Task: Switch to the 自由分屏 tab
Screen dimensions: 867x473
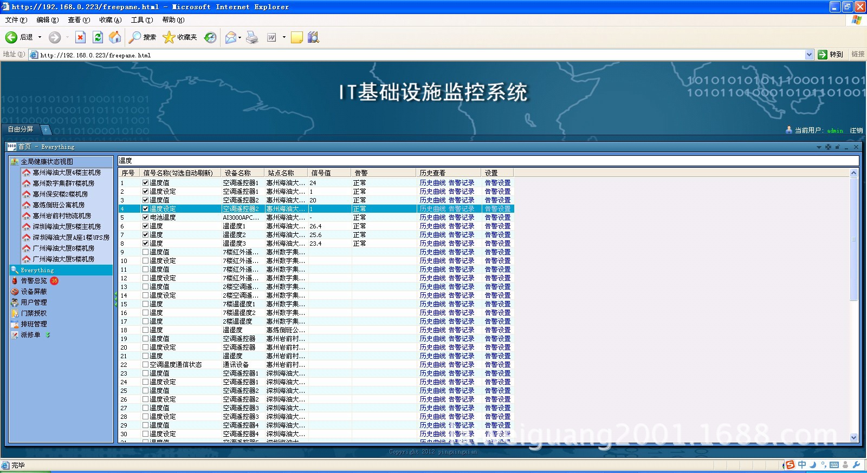Action: [x=21, y=129]
